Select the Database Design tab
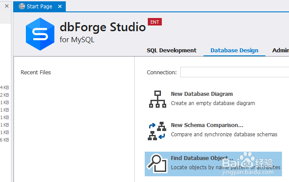Screen dimensions: 289x182 [234, 50]
